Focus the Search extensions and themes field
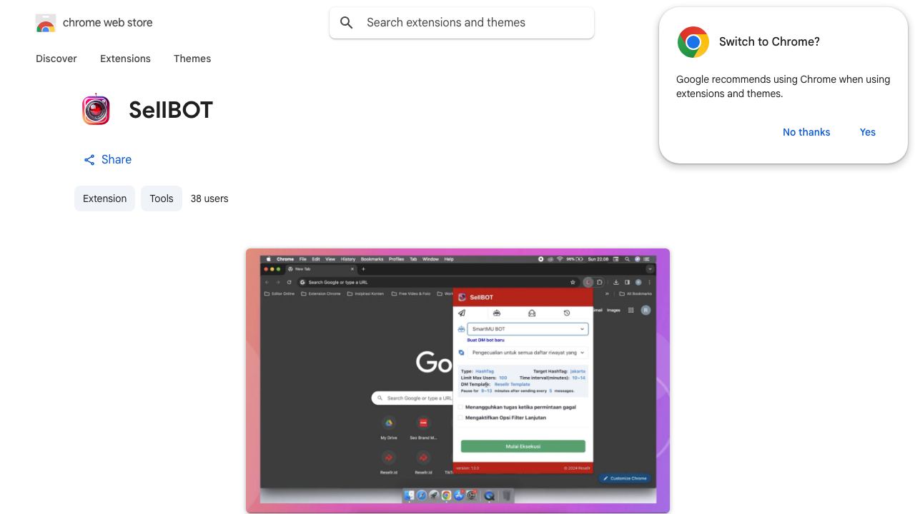The width and height of the screenshot is (915, 514). pyautogui.click(x=462, y=23)
